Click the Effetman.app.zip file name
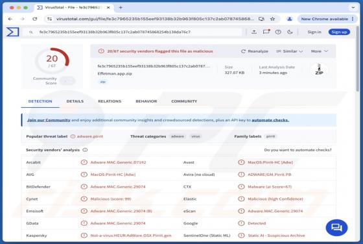Viewport: 363px width, 244px height. (x=115, y=73)
